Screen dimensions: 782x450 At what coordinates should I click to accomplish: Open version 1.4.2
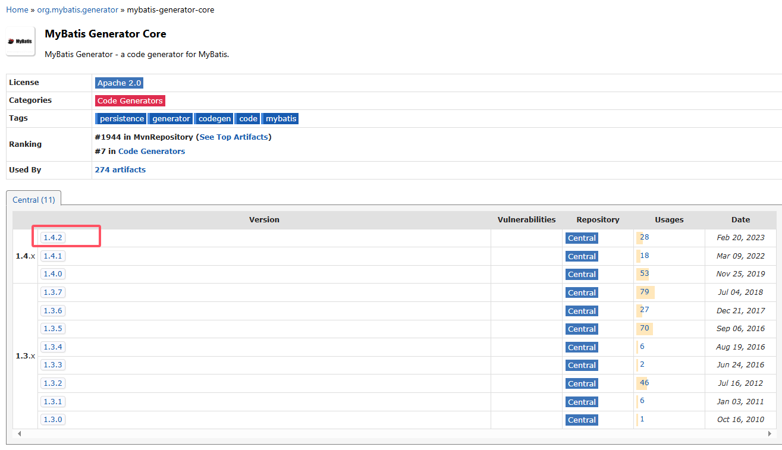[53, 237]
